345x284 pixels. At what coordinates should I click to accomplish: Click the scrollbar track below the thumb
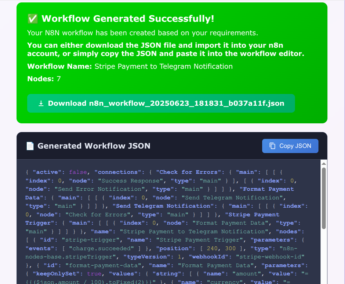click(x=324, y=256)
